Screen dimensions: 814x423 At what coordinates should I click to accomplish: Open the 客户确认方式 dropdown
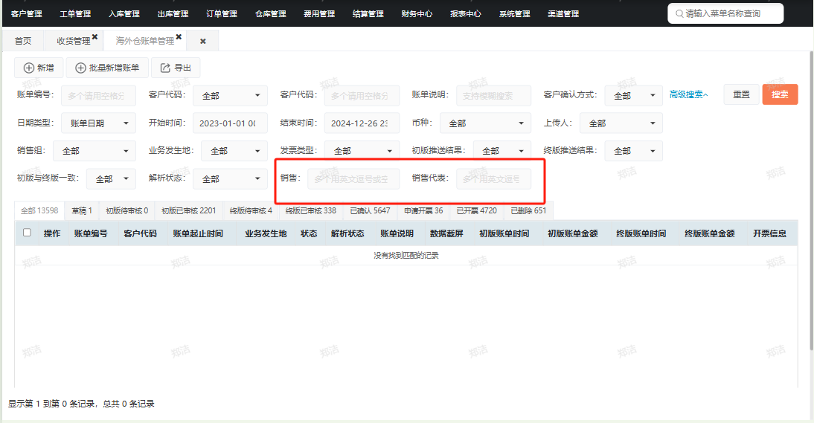tap(633, 95)
